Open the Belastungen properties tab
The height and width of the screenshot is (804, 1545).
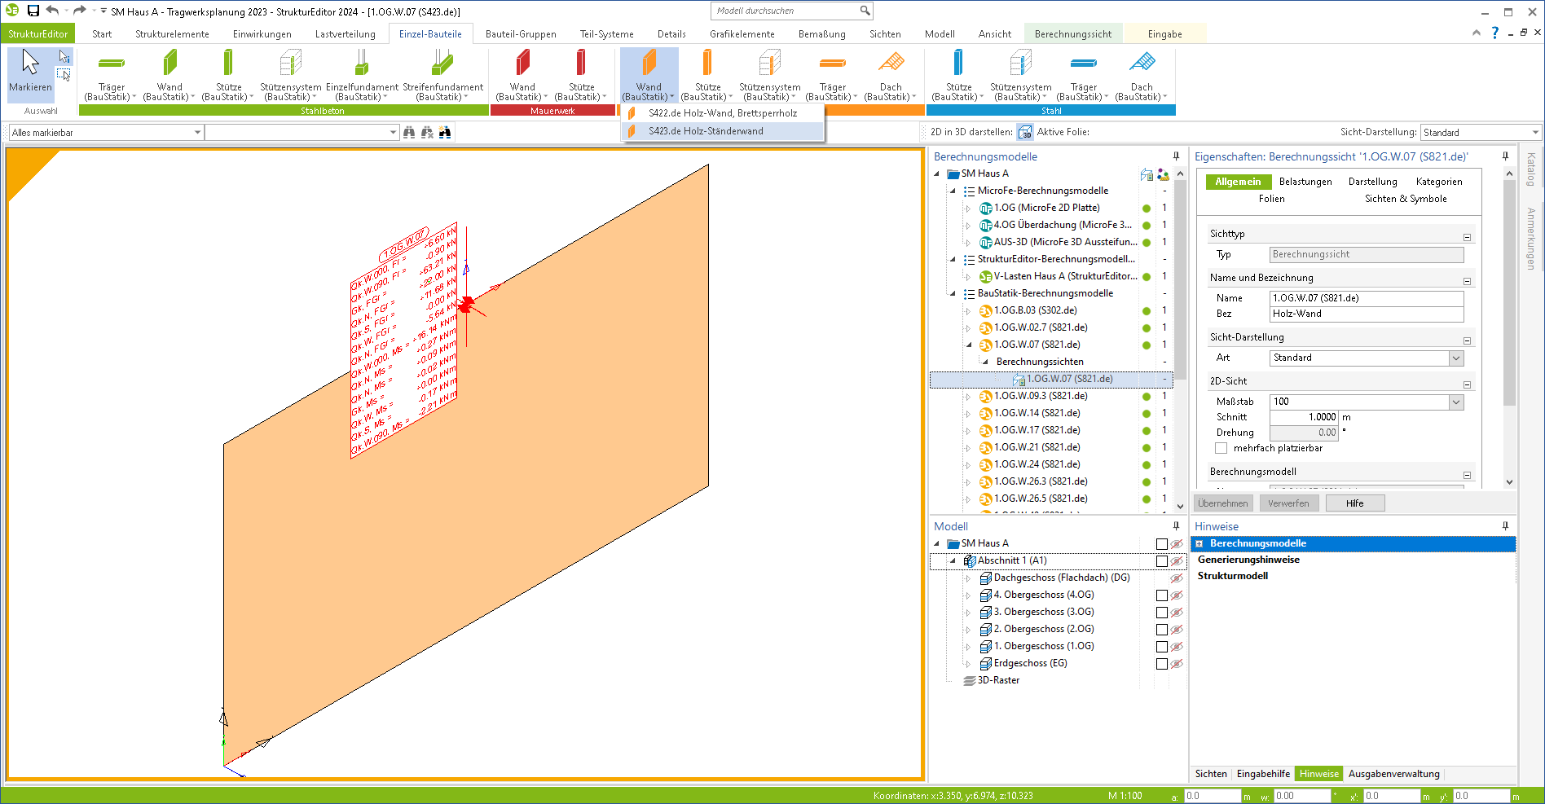pos(1305,182)
